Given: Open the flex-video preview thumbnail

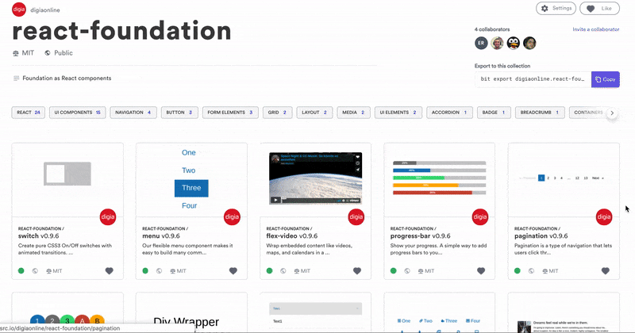Looking at the screenshot, I should point(315,179).
